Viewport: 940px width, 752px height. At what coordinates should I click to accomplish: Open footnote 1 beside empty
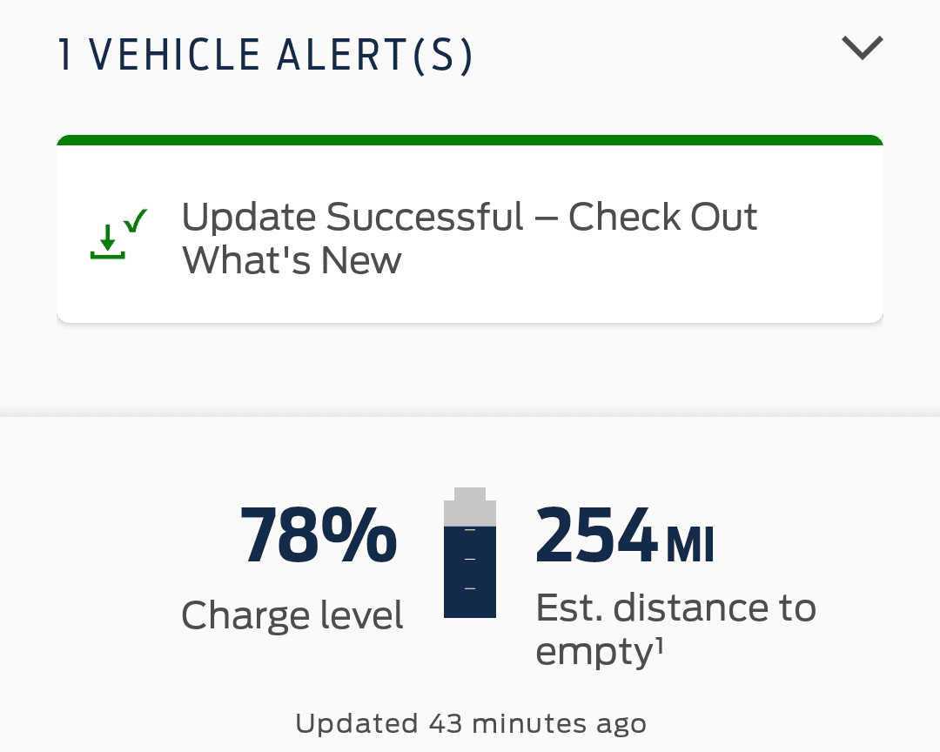pyautogui.click(x=661, y=645)
